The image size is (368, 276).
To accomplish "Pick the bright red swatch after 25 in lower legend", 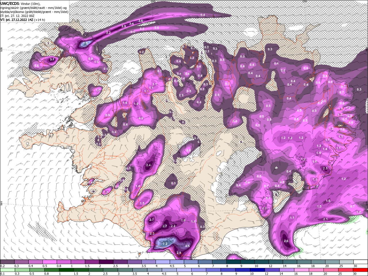I will click(360, 270).
